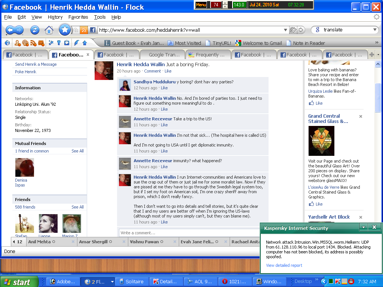Click the Back arrow navigation button
The height and width of the screenshot is (287, 383).
10,30
